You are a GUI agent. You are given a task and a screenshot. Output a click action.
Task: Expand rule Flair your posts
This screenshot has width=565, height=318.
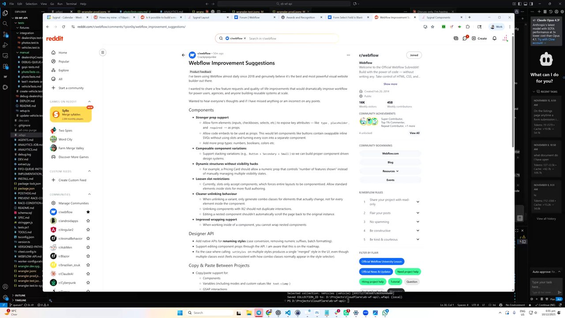418,213
